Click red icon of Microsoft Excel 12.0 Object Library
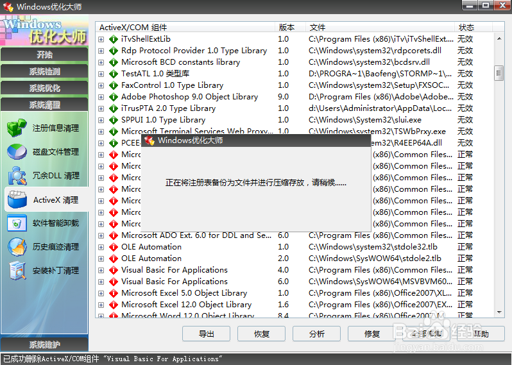Image resolution: width=512 pixels, height=365 pixels. [x=114, y=305]
